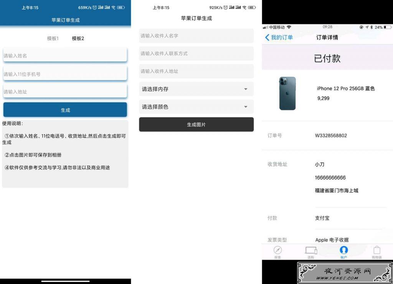Click the Bluetooth icon on right phone status bar
Viewport: 393px width, 284px height.
[372, 27]
